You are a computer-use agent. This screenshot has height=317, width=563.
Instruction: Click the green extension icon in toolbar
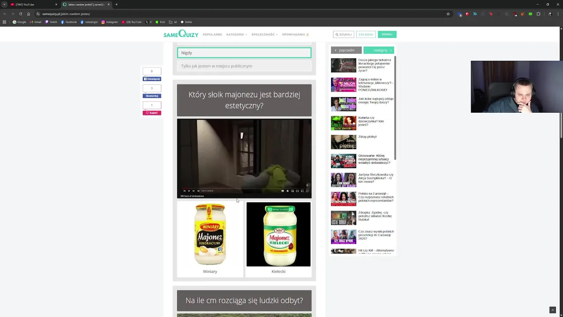tap(530, 14)
